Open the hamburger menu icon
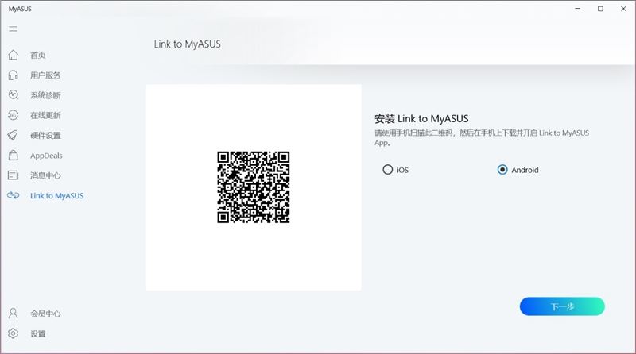This screenshot has height=354, width=636. pos(13,29)
